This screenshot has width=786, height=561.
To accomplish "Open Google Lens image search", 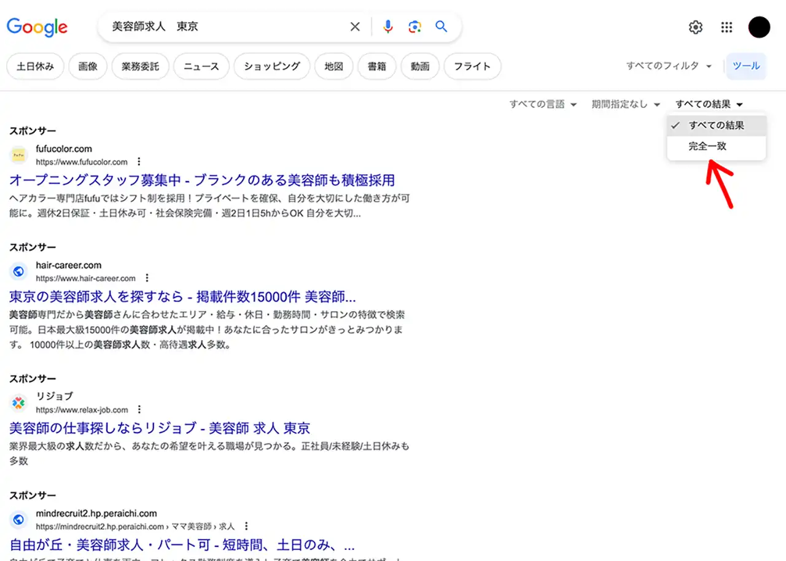I will (414, 26).
